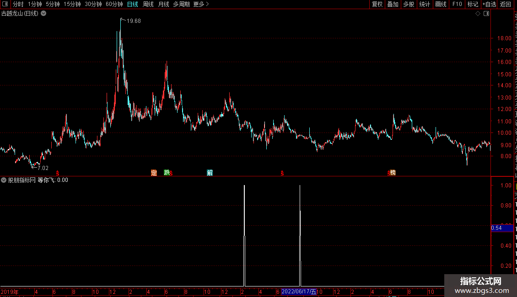Open F10 company information
The image size is (517, 297).
(x=457, y=4)
